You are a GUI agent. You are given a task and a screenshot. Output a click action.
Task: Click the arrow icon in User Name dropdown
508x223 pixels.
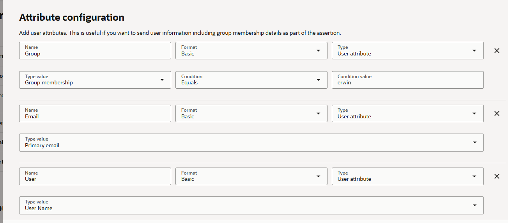pyautogui.click(x=474, y=205)
